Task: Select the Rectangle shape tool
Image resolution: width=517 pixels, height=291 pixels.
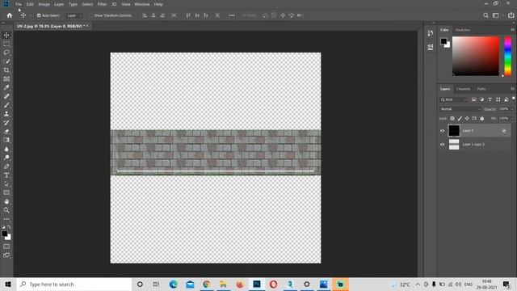Action: [x=6, y=192]
